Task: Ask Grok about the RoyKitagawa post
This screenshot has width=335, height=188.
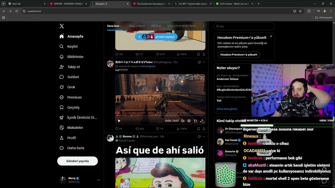Action: tap(199, 62)
